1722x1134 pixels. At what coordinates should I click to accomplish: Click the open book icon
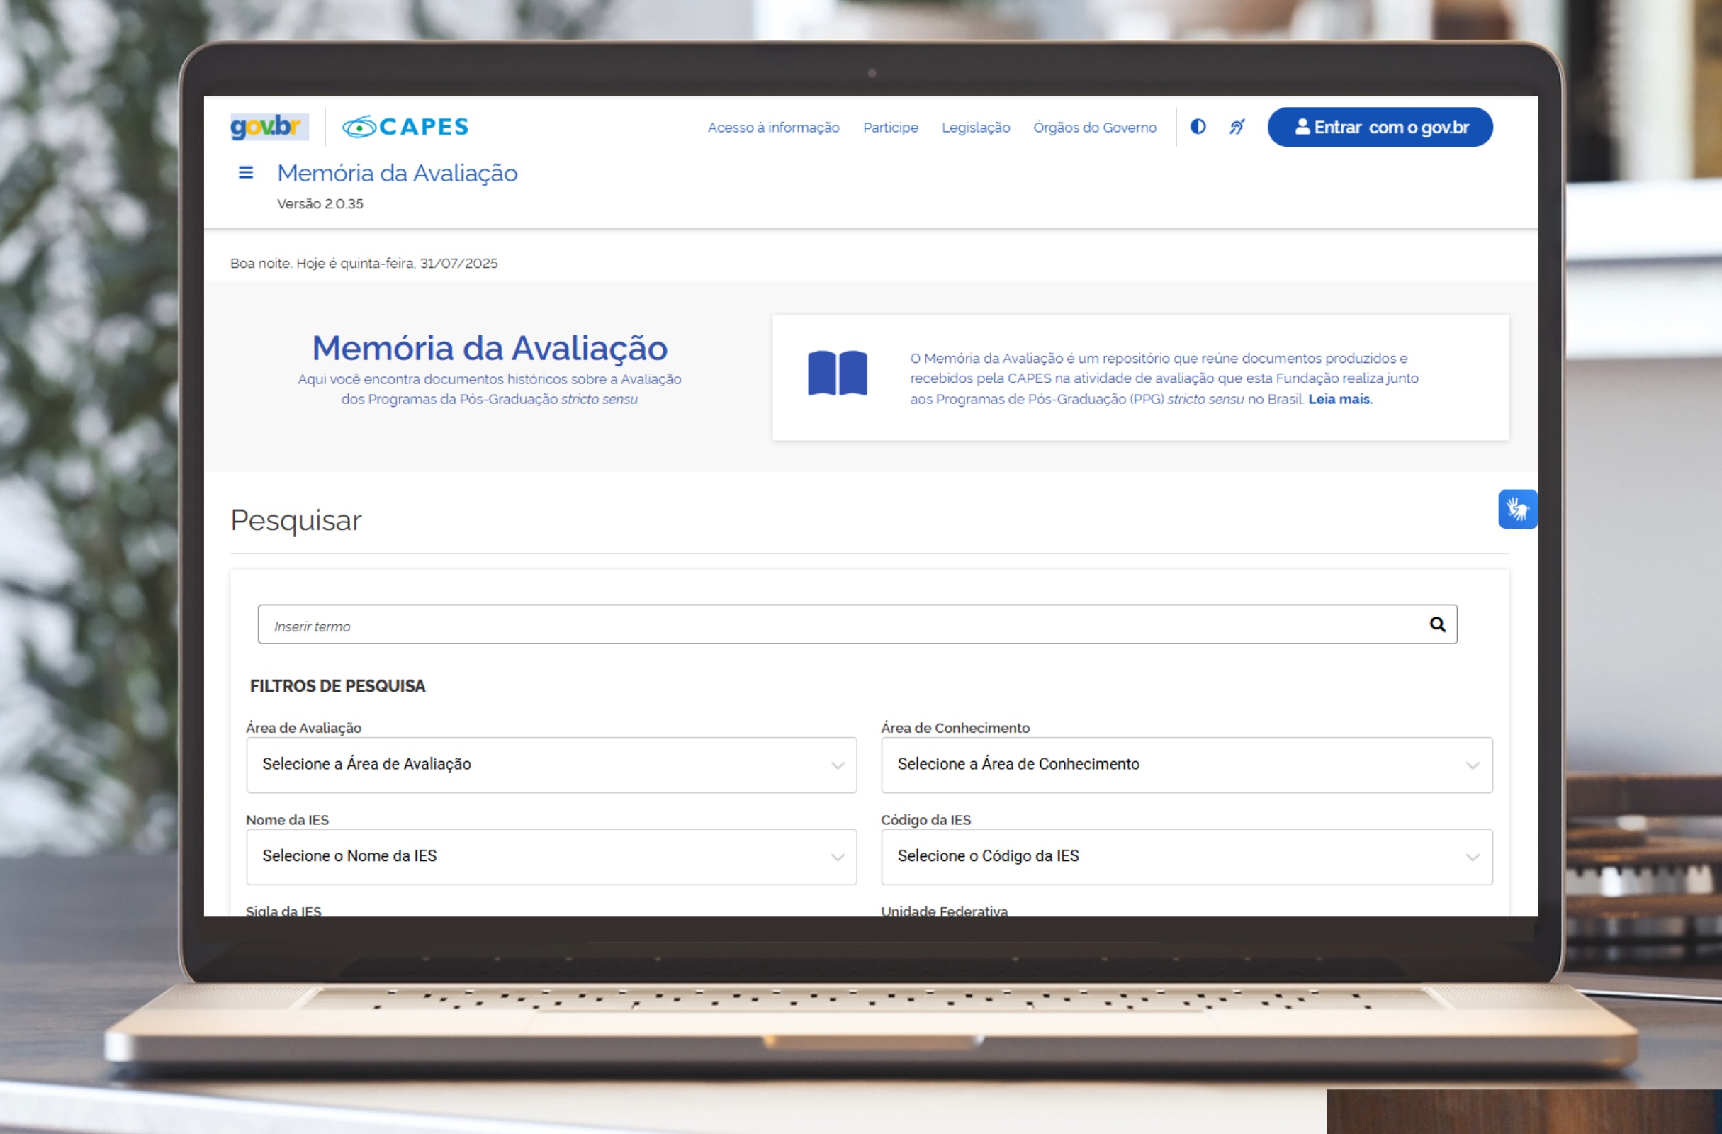[x=837, y=374]
